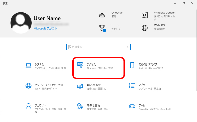Screen dimensions: 197x122
Task: Click the vertical scrollbar on right edge
Action: [x=196, y=50]
